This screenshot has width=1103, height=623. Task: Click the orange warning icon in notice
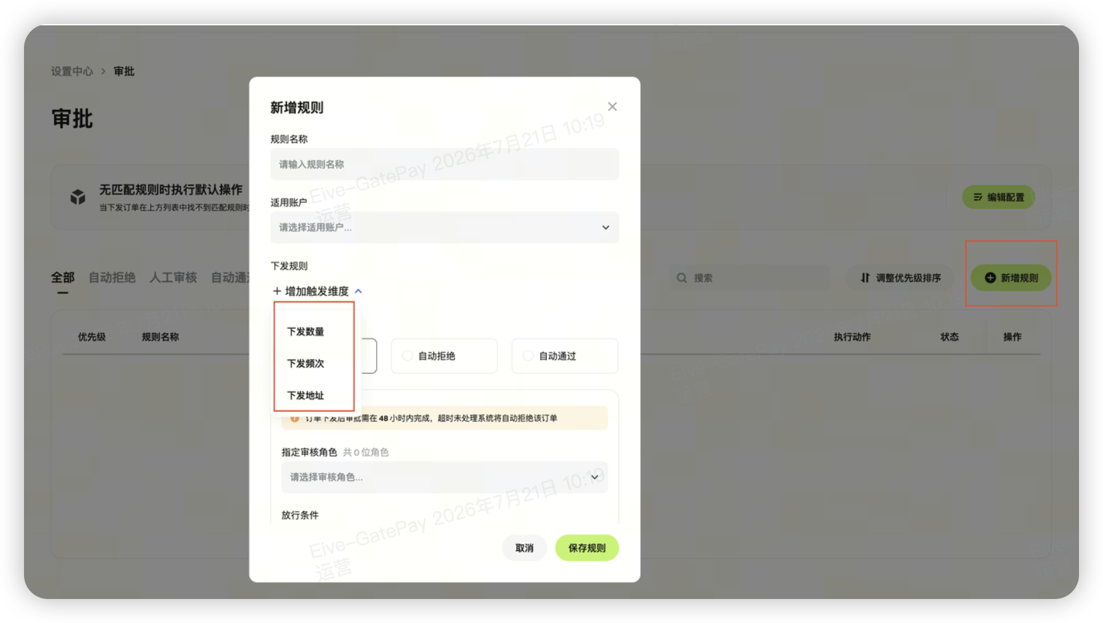[294, 419]
